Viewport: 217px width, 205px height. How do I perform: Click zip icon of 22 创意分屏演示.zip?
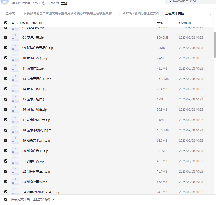pos(15,171)
